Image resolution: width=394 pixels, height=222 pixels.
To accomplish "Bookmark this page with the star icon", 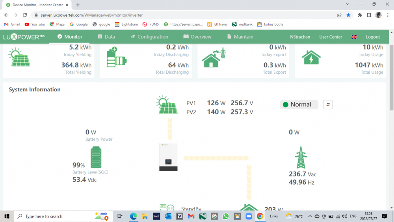I will tap(348, 15).
